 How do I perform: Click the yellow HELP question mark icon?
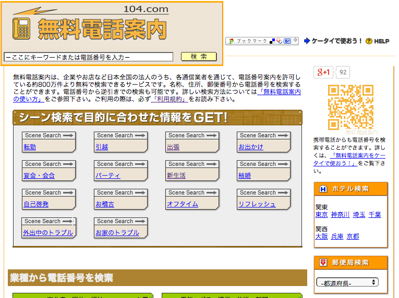369,41
